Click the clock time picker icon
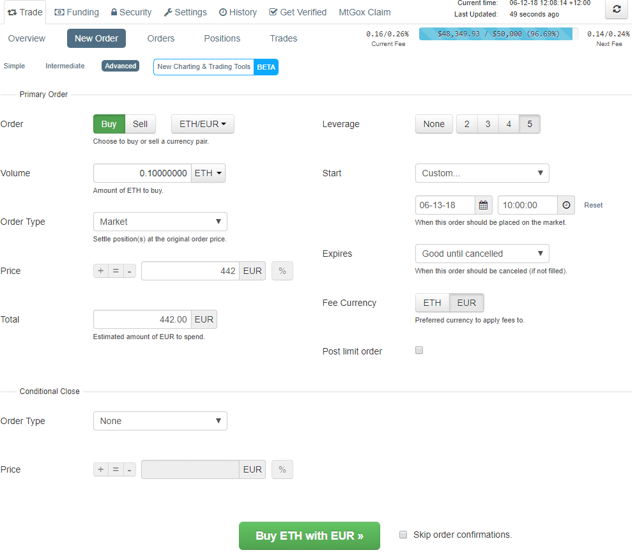This screenshot has height=555, width=637. tap(565, 205)
